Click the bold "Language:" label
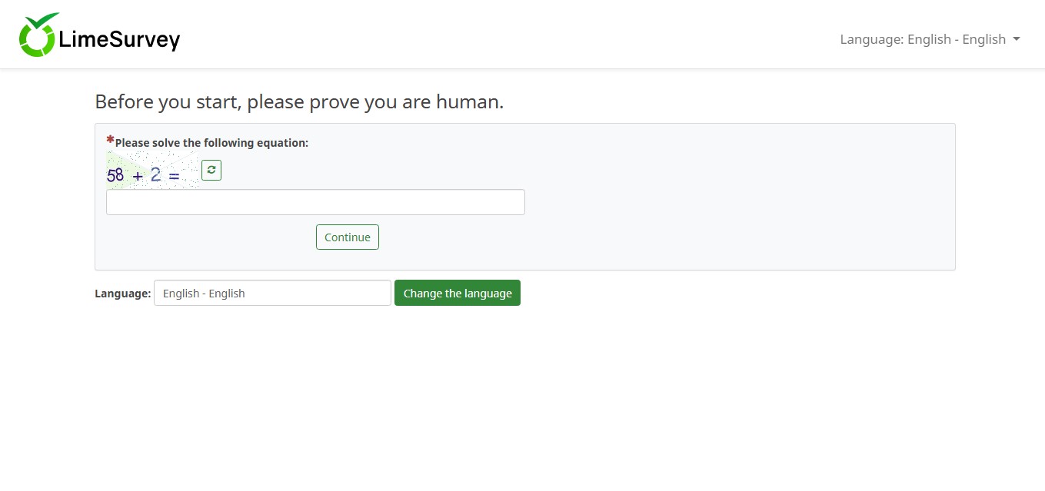The height and width of the screenshot is (491, 1045). [x=123, y=294]
